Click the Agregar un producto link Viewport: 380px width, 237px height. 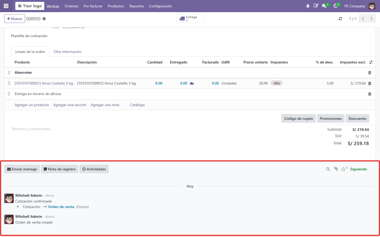click(x=32, y=105)
